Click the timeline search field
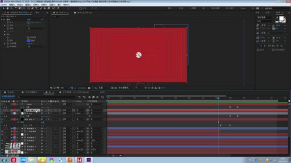The height and width of the screenshot is (163, 291). tap(47, 97)
